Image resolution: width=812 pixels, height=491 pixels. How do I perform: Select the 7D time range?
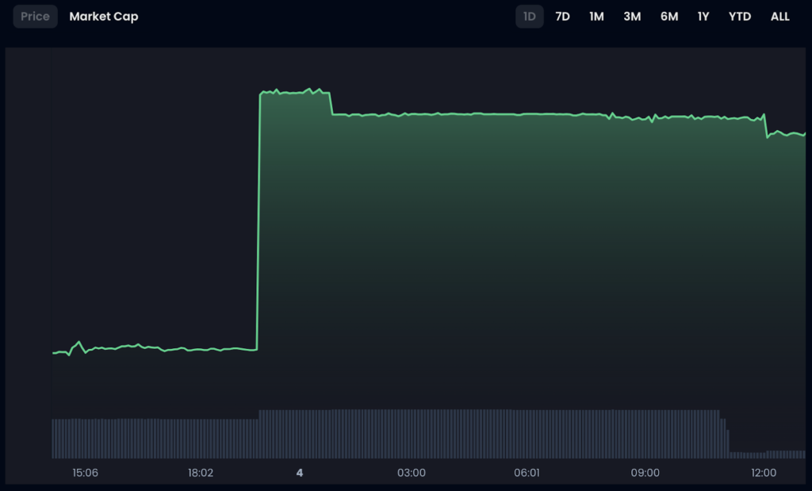pos(562,17)
